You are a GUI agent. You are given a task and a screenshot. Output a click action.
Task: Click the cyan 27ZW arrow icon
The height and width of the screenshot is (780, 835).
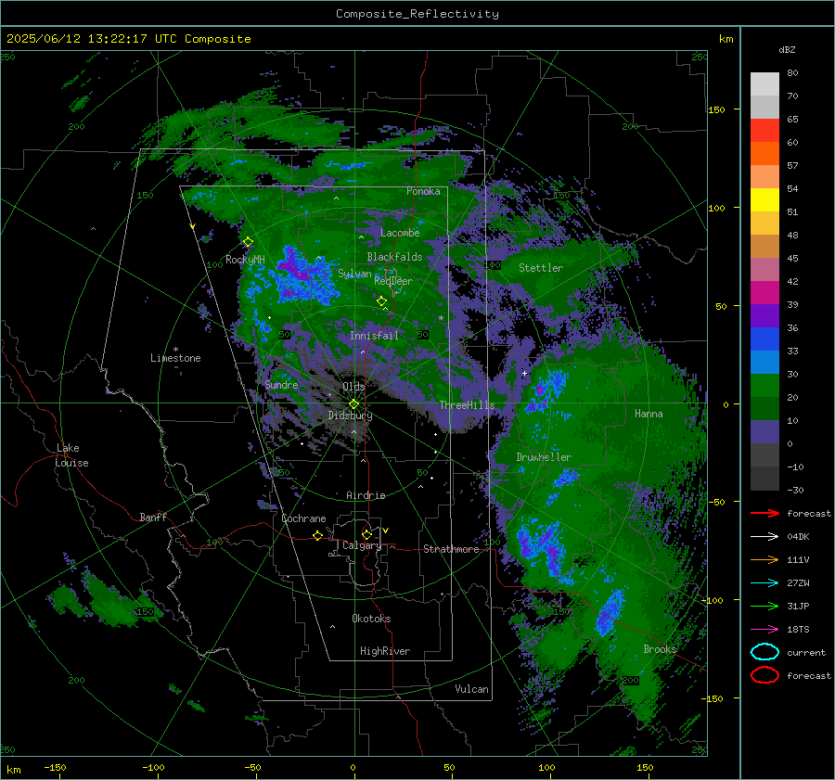pos(764,583)
